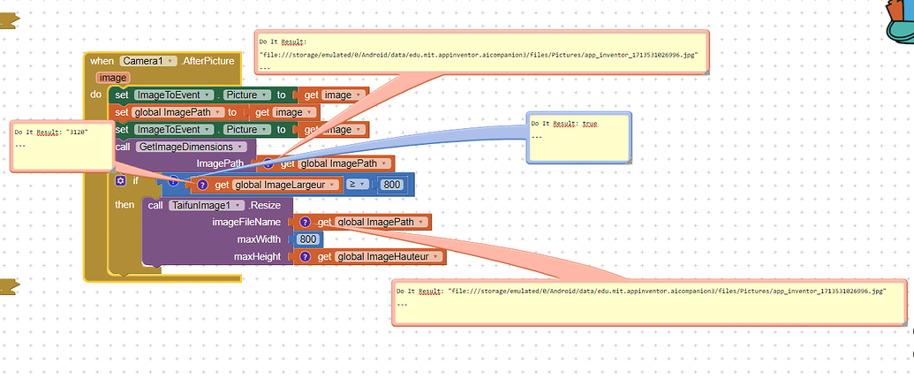
Task: Open the ≥ comparison operator dropdown
Action: (x=358, y=185)
